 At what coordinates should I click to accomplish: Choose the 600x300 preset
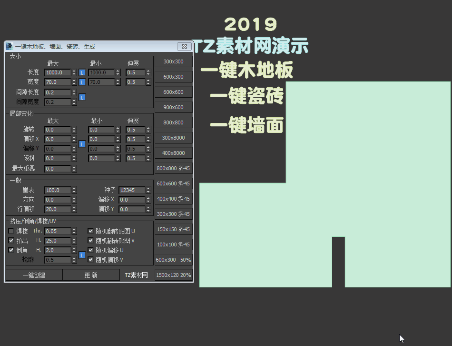pos(174,77)
